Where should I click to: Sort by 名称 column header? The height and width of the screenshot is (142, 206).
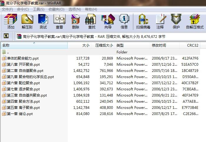pos(34,45)
